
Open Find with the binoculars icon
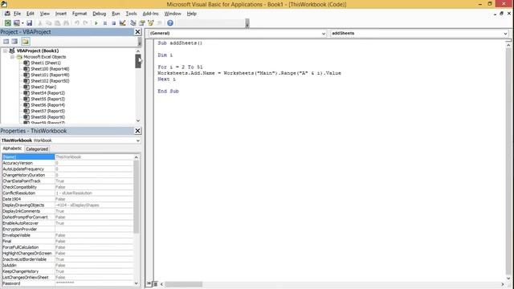pyautogui.click(x=66, y=23)
